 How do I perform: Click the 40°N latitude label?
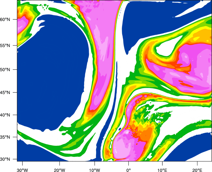tap(5, 115)
